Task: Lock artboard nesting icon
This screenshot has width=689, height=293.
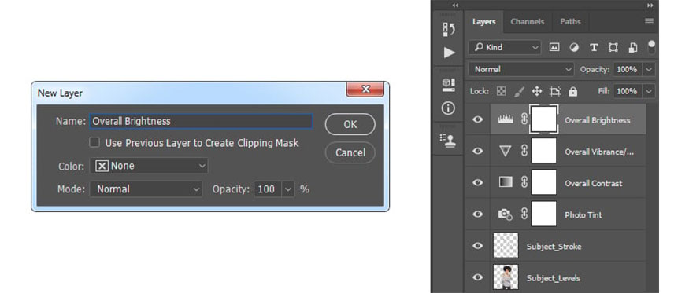Action: [x=555, y=91]
